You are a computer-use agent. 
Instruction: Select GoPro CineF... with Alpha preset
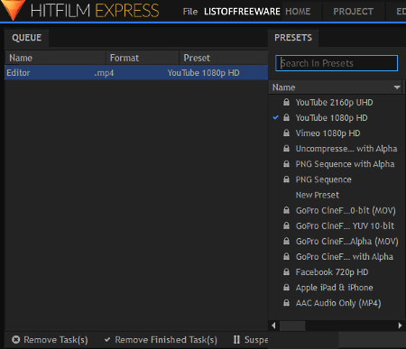(345, 257)
